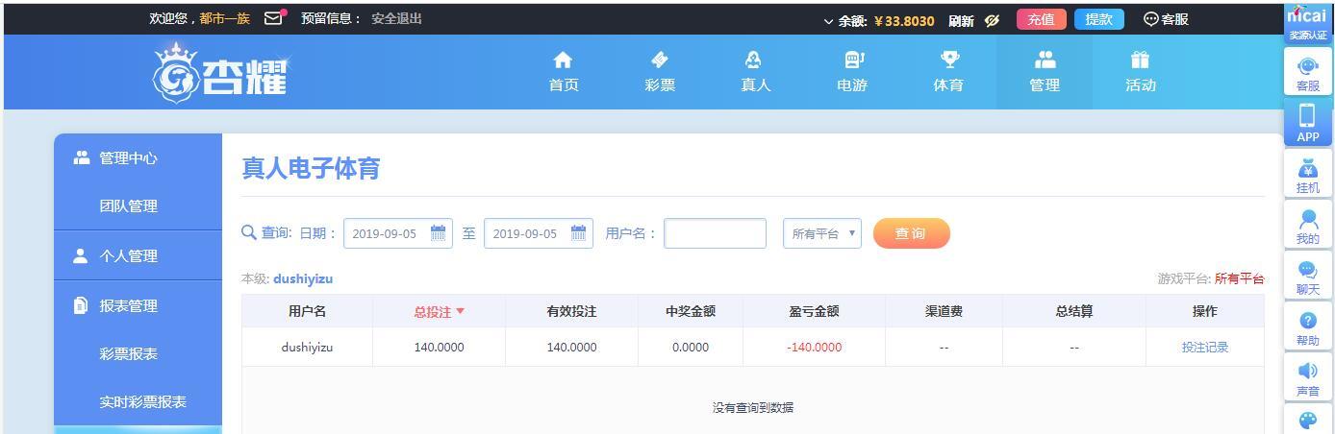Open calendar icon of end date

click(579, 232)
